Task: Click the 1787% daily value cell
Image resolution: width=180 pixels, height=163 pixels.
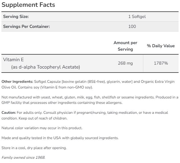Action: click(161, 63)
